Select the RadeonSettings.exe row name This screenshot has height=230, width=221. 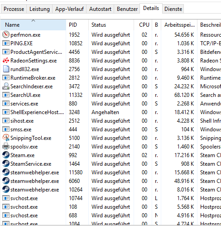tap(34, 61)
